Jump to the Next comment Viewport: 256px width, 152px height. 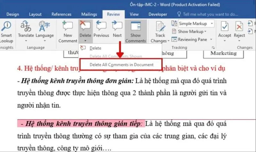click(117, 29)
